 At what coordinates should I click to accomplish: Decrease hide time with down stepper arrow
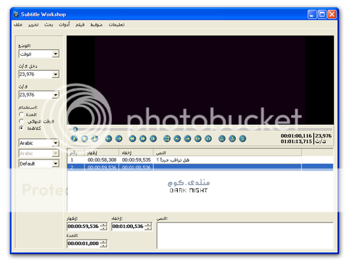coord(148,229)
